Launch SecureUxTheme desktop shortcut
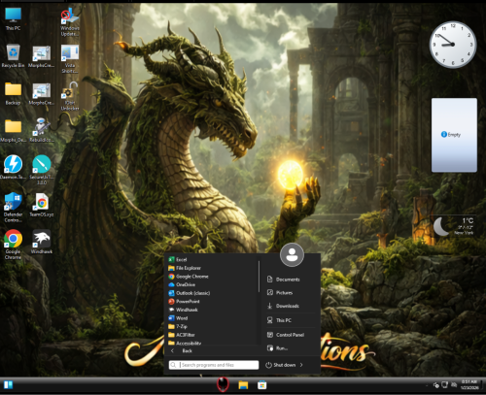Viewport: 486px width, 395px height. [x=42, y=170]
